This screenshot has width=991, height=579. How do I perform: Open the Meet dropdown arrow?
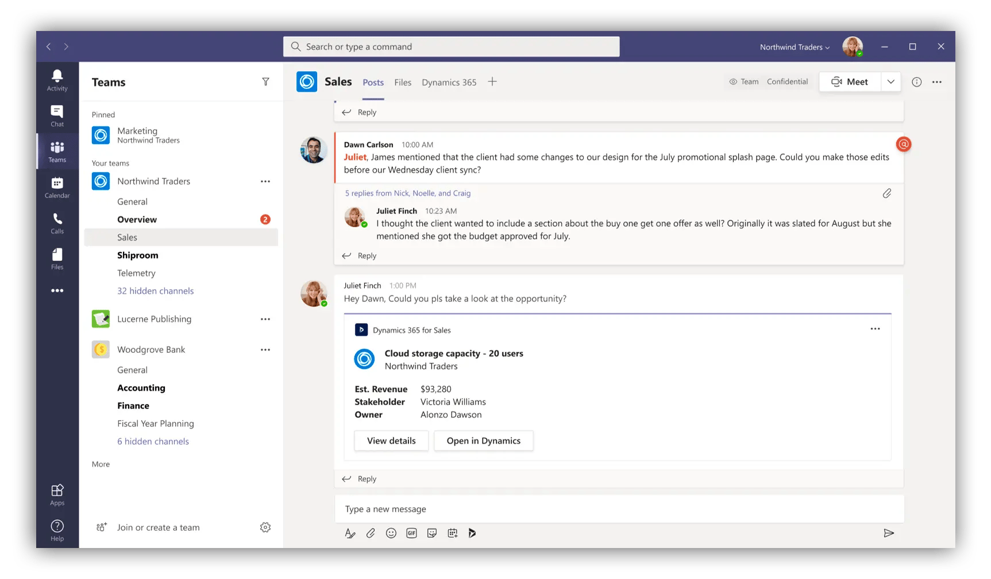(x=890, y=81)
